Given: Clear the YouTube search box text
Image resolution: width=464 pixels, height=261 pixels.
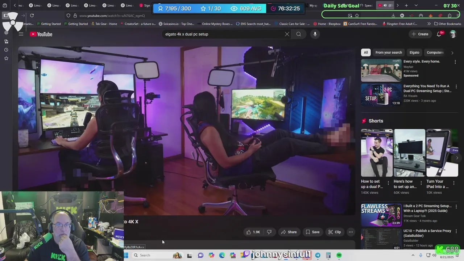Looking at the screenshot, I should pos(287,34).
